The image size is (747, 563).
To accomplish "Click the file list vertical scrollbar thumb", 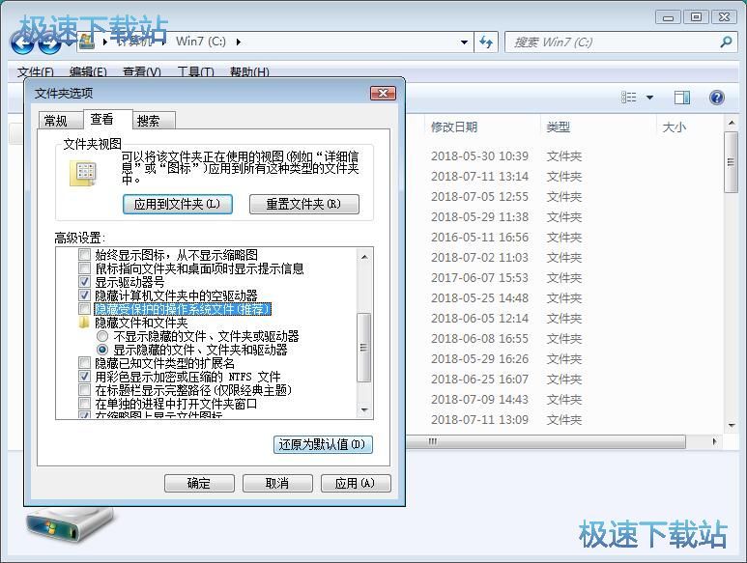I will tap(732, 162).
